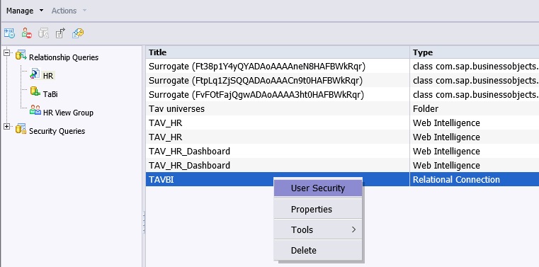Click the Relational Connection type cell
The image size is (539, 267).
coord(475,179)
